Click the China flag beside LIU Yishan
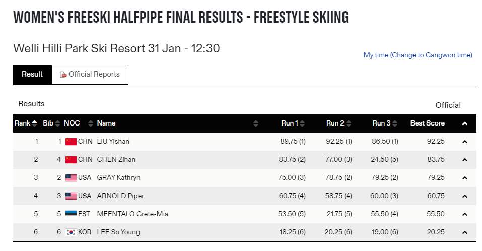Image resolution: width=482 pixels, height=251 pixels. [x=71, y=142]
